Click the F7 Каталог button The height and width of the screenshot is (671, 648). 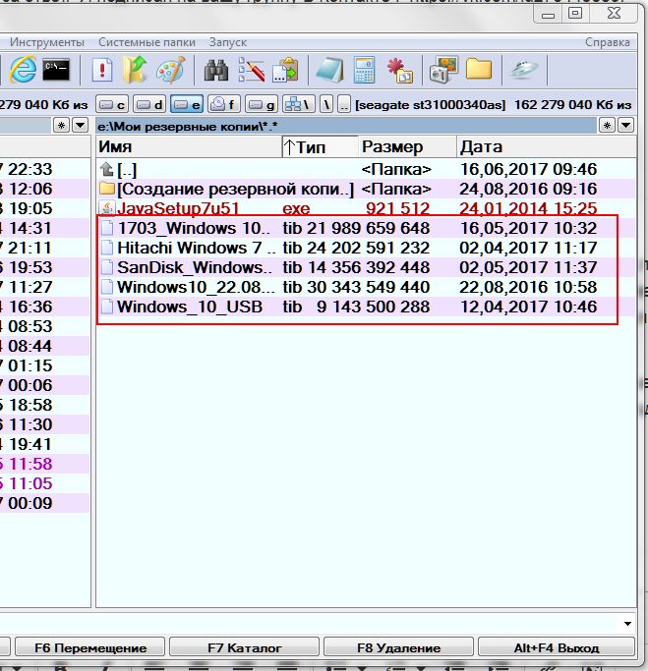pos(244,647)
